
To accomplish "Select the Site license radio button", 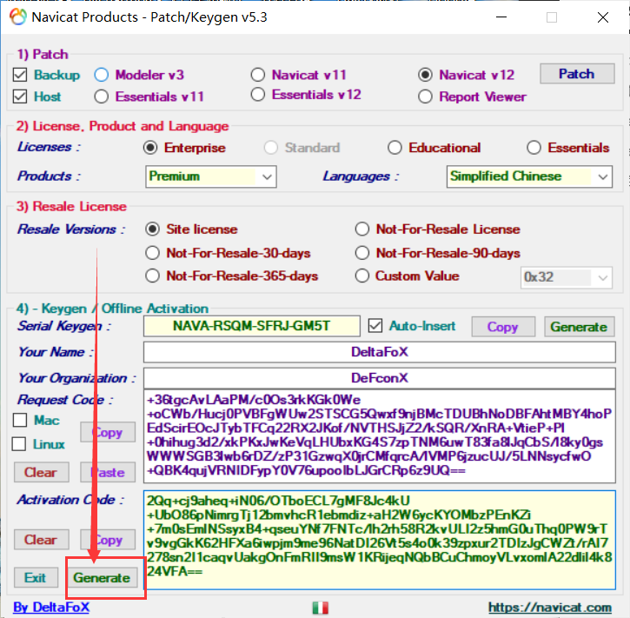I will coord(153,229).
